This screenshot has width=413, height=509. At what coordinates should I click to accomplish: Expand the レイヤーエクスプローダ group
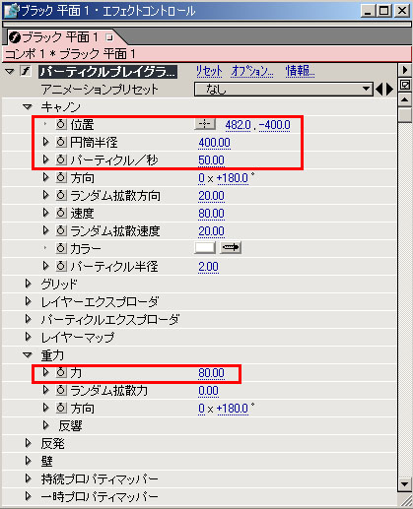click(29, 301)
